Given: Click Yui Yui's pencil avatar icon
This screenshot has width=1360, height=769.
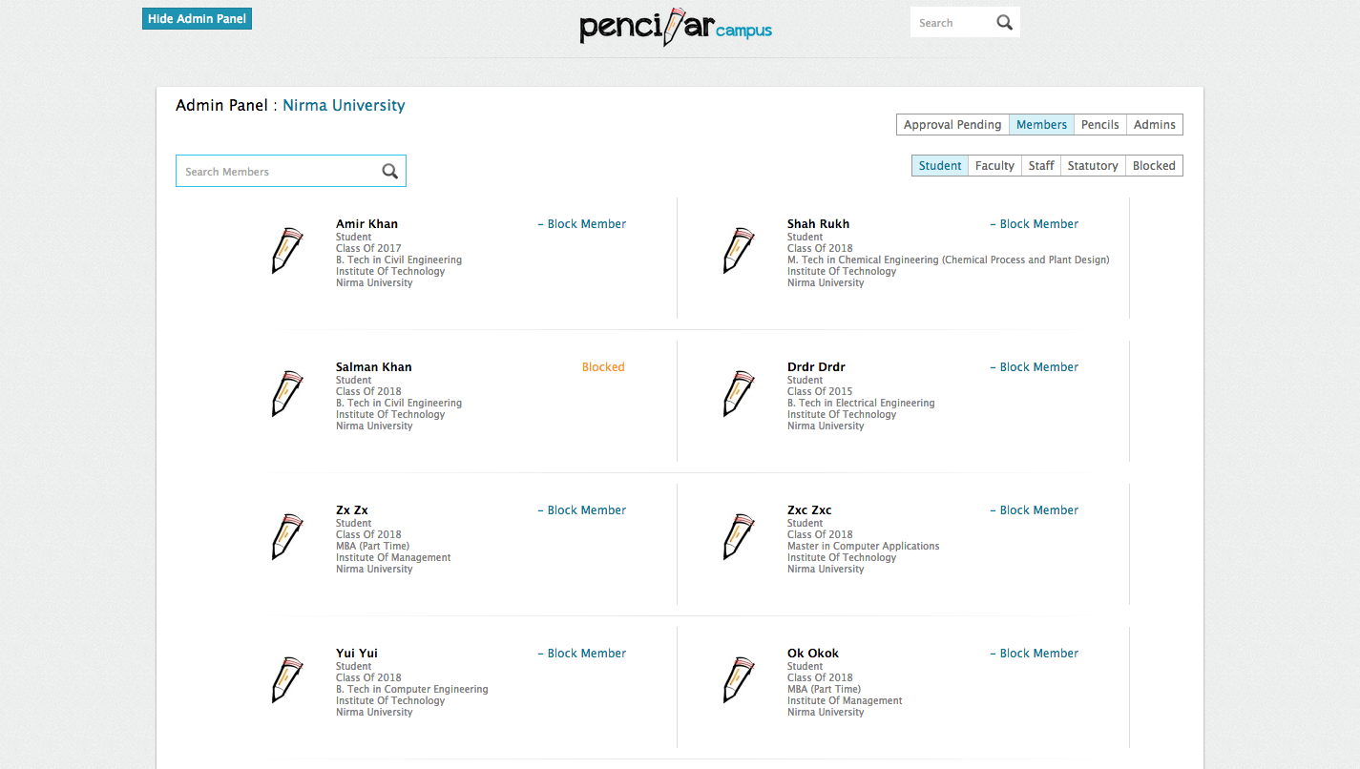Looking at the screenshot, I should click(x=286, y=680).
